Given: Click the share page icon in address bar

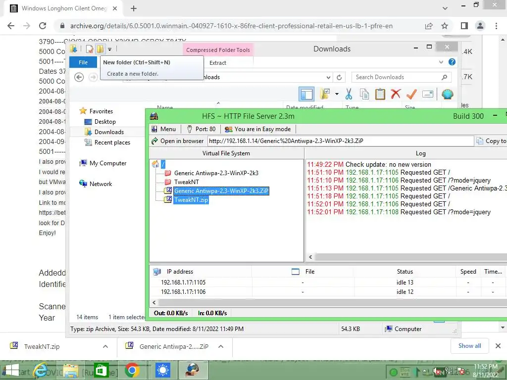Looking at the screenshot, I should (429, 26).
